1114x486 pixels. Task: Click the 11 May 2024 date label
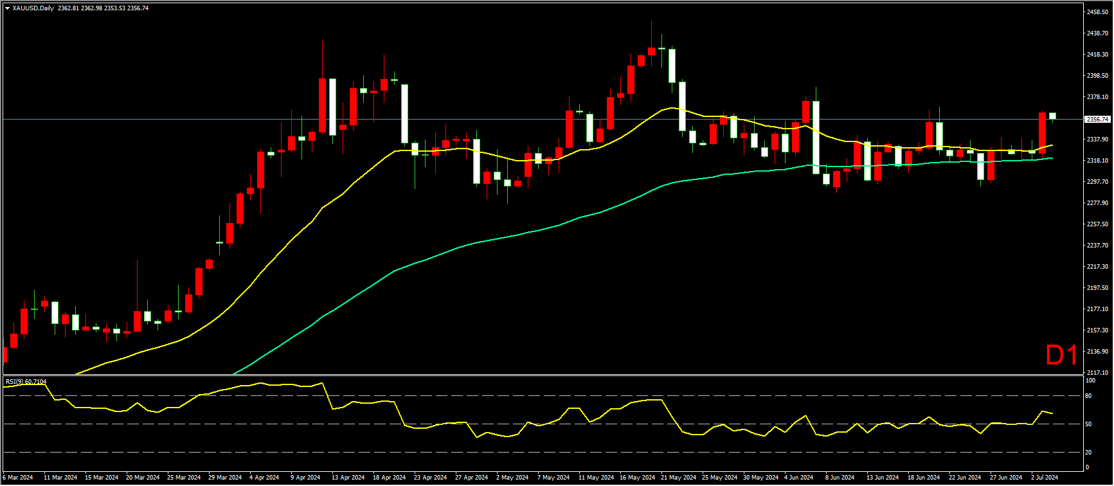(597, 478)
